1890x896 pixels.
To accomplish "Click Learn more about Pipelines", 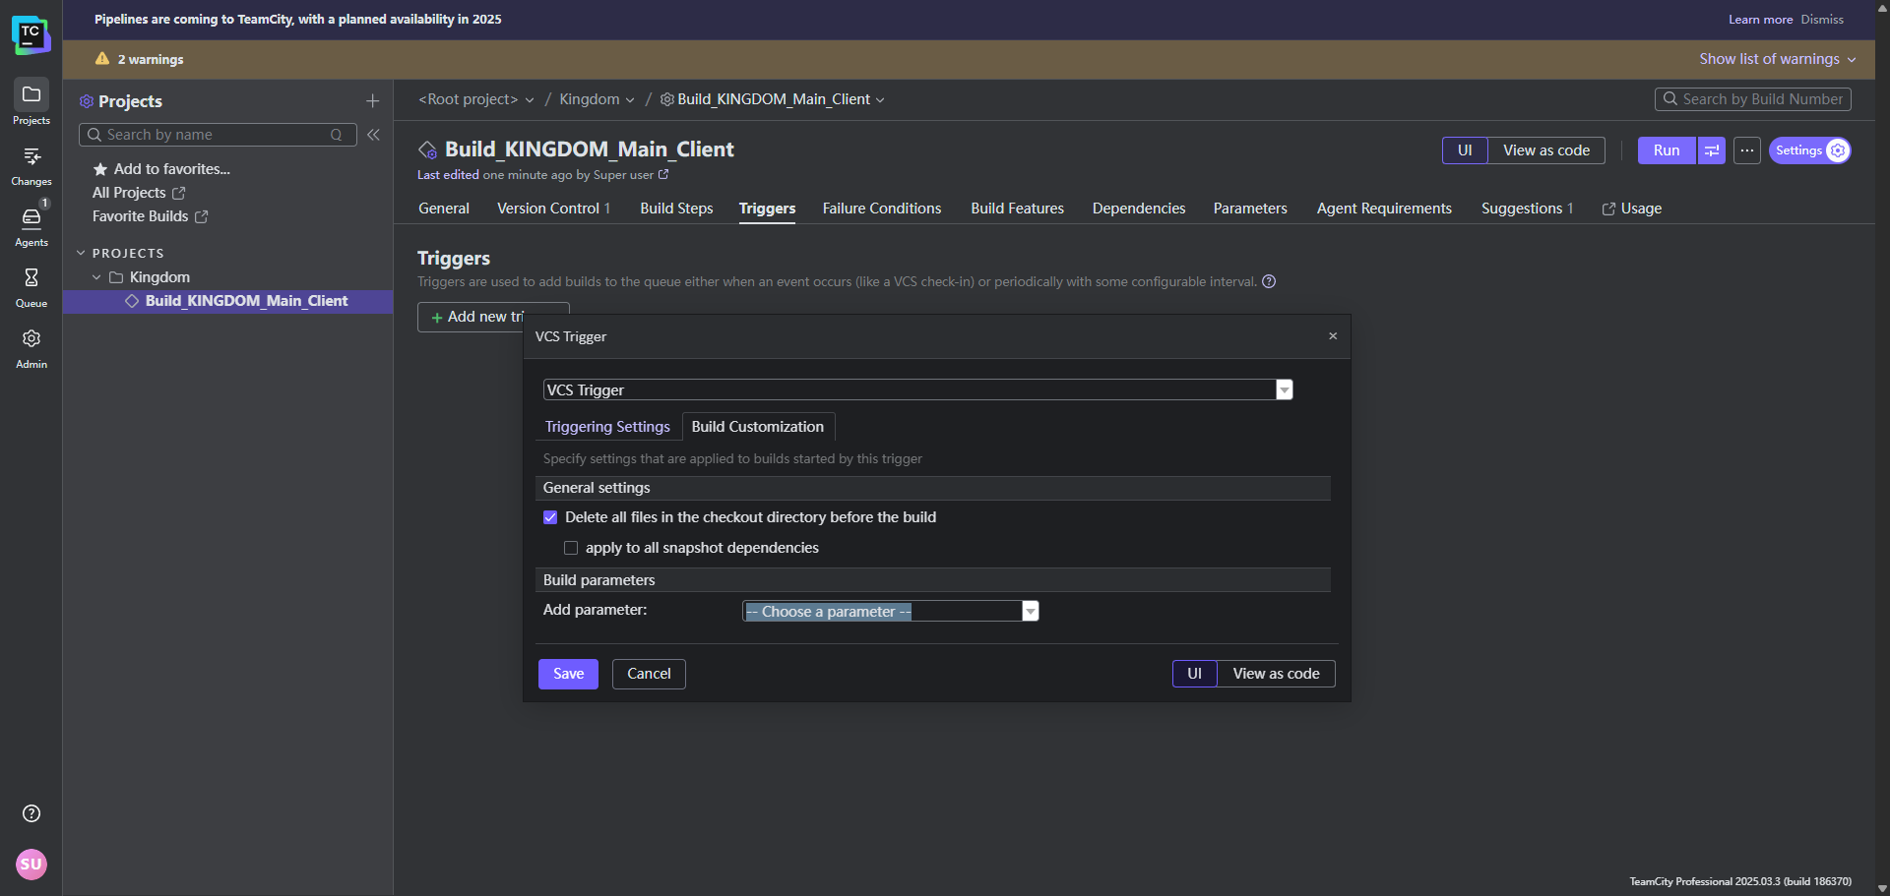I will [1760, 20].
